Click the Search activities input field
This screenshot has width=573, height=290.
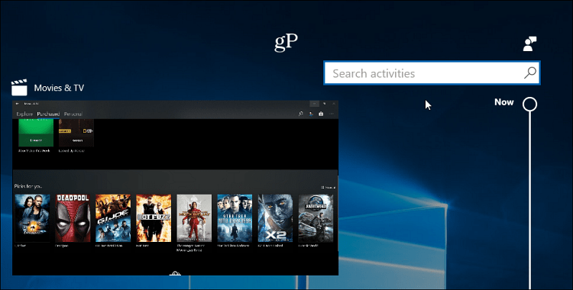click(x=432, y=73)
